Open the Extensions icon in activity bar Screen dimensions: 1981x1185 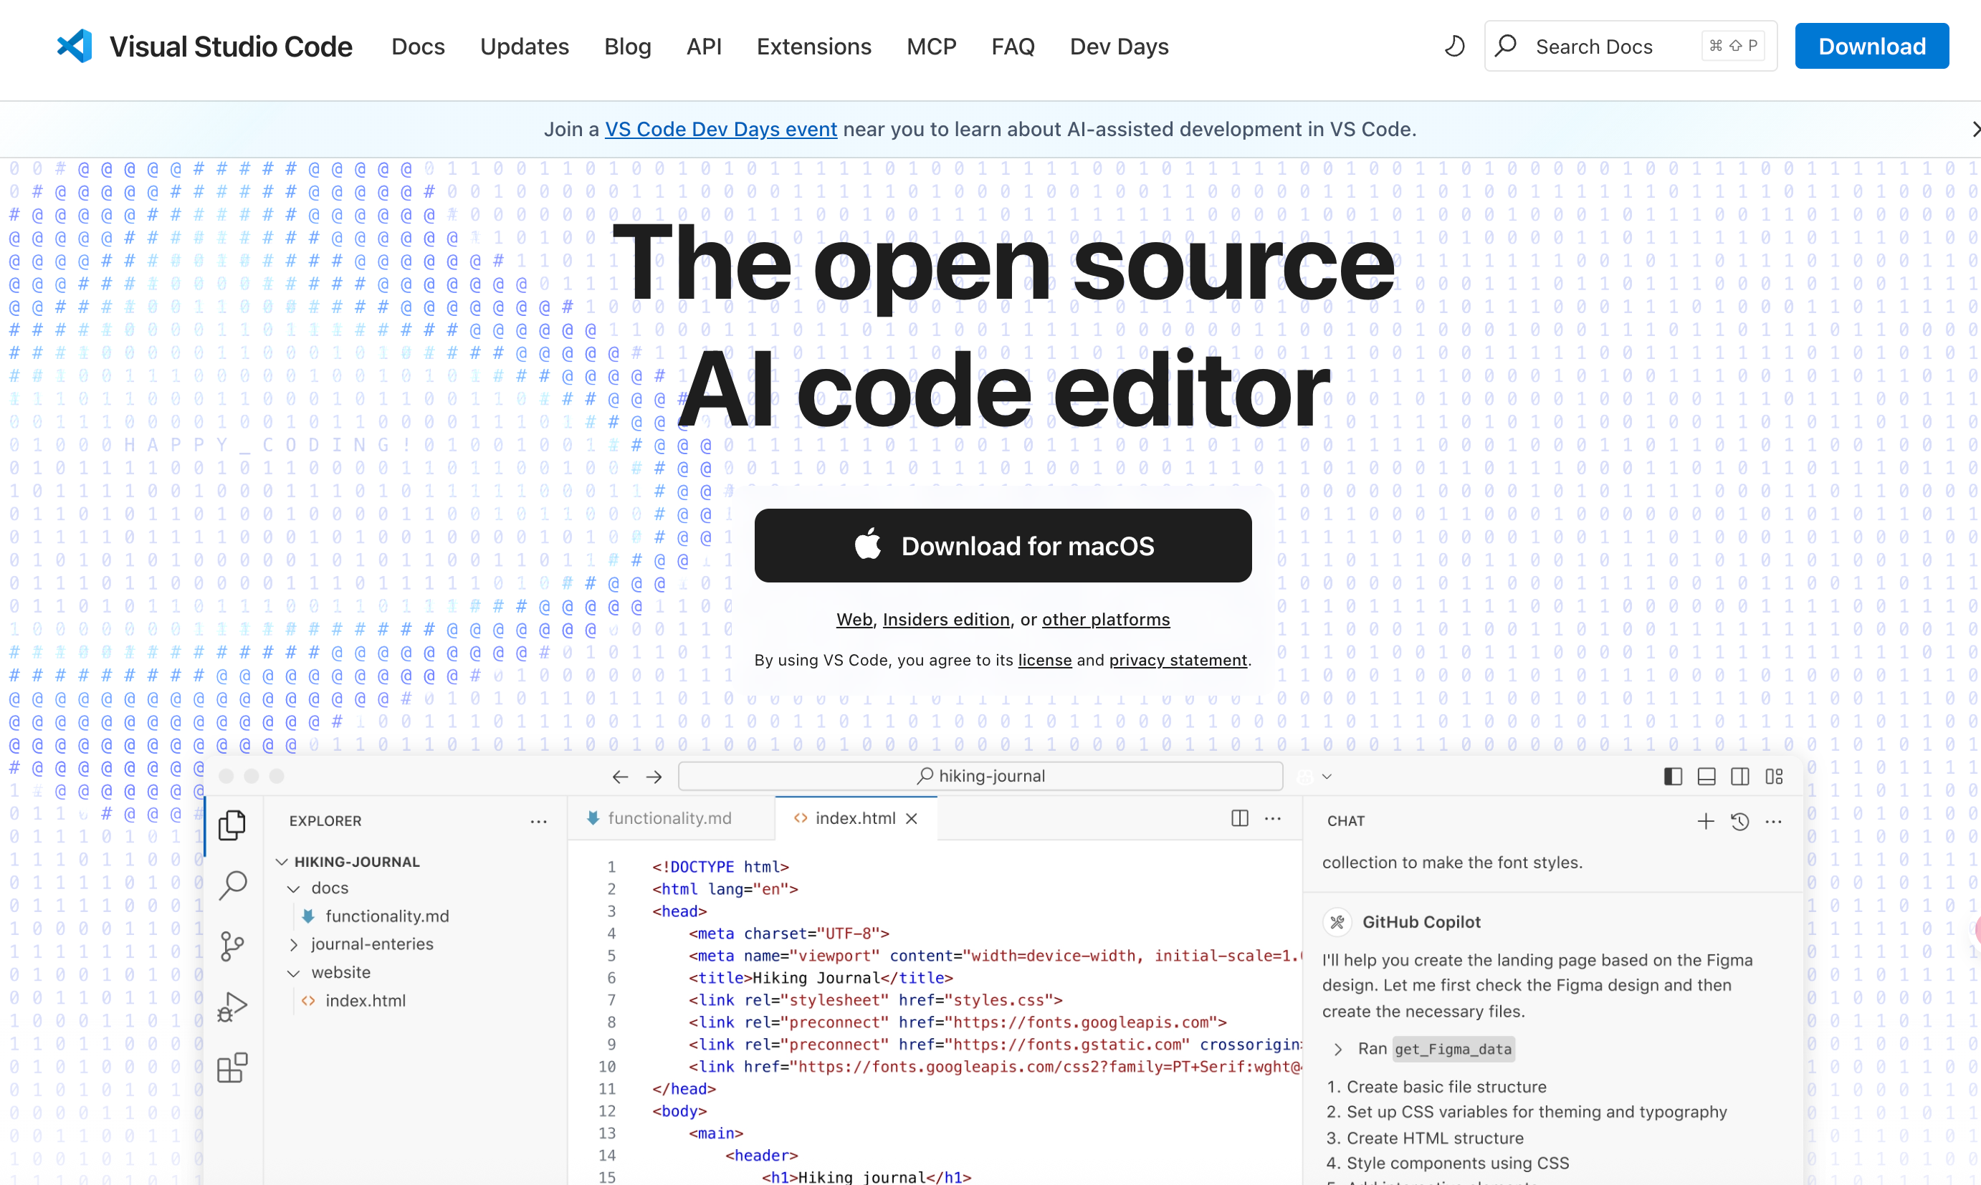coord(231,1068)
